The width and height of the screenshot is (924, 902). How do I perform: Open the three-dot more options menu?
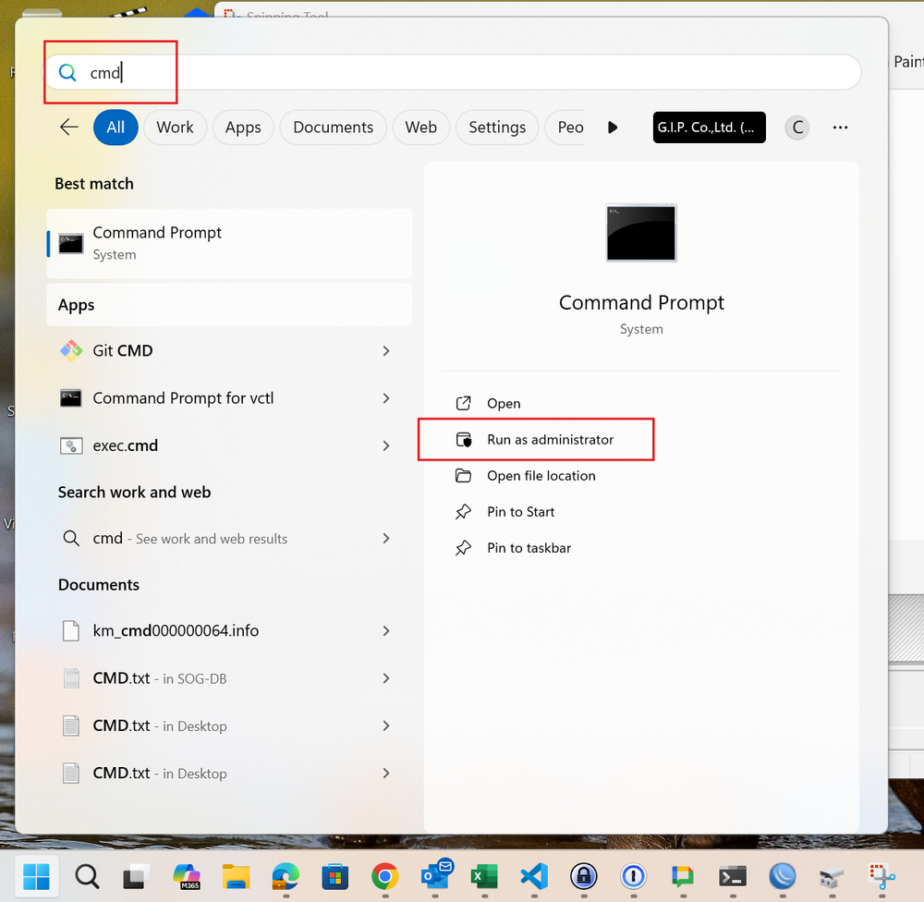pyautogui.click(x=840, y=128)
